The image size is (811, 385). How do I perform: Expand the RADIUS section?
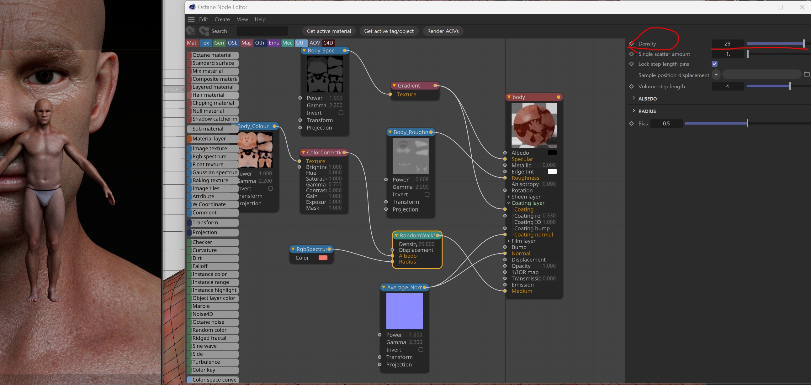(634, 111)
